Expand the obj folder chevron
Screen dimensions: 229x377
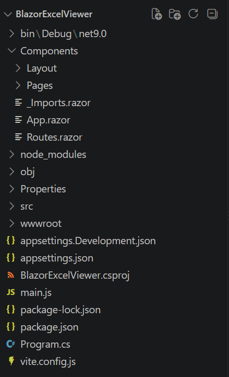coord(11,172)
